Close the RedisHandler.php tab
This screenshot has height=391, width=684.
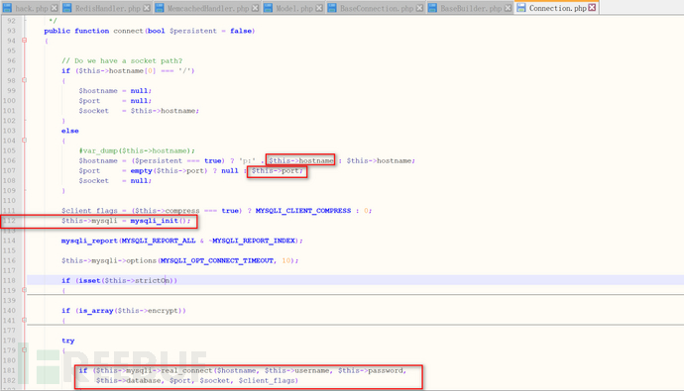pyautogui.click(x=147, y=8)
